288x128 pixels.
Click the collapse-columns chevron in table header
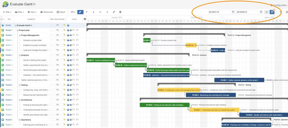pos(1,19)
